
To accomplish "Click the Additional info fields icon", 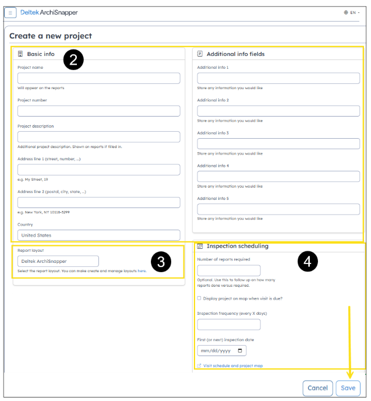I will (200, 54).
